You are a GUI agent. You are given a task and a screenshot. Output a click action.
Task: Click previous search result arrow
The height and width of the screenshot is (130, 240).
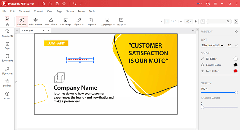[203, 21]
